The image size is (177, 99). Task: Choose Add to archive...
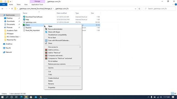[63, 50]
